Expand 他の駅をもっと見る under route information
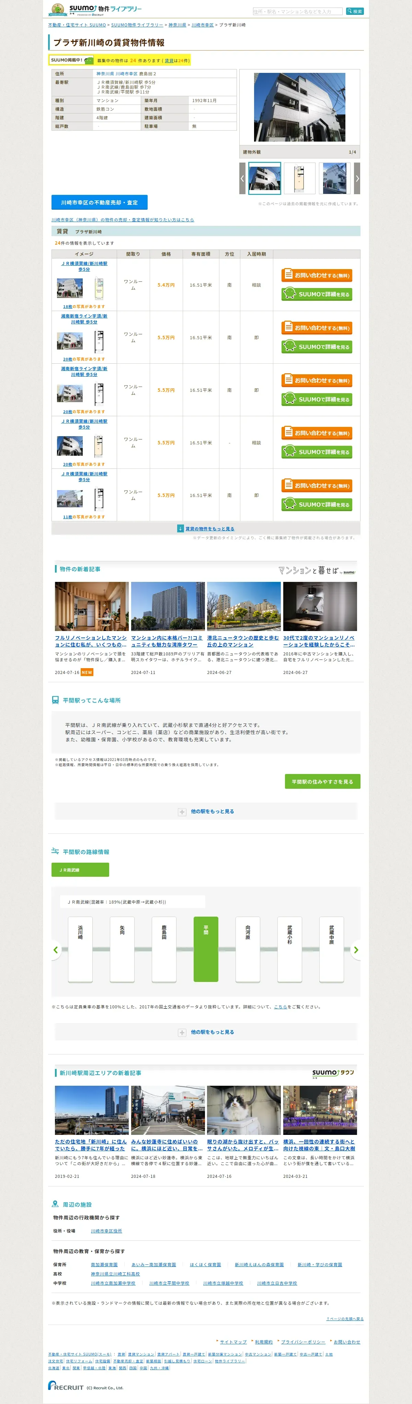The image size is (412, 1404). pyautogui.click(x=206, y=1032)
